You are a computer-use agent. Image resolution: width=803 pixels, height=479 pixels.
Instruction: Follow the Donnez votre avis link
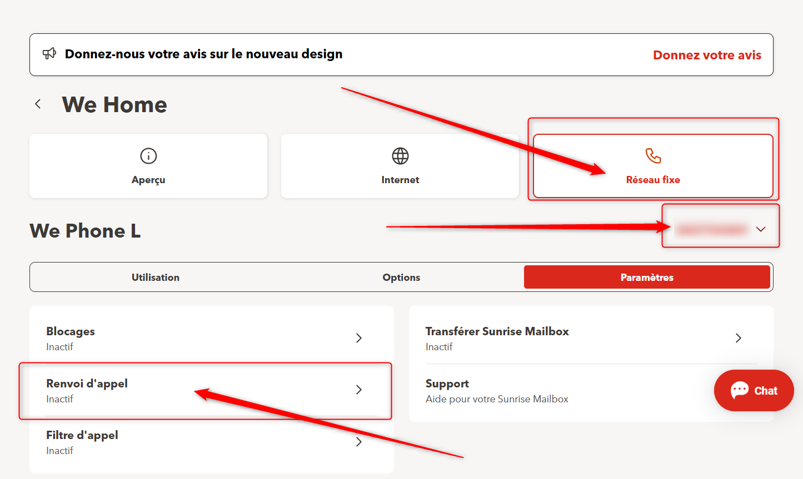(x=707, y=55)
